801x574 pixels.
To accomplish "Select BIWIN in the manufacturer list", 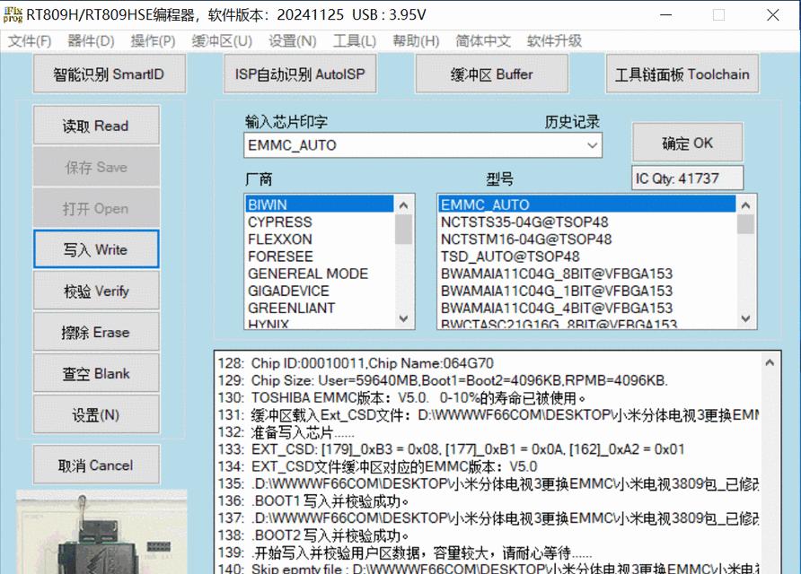I will click(x=320, y=204).
